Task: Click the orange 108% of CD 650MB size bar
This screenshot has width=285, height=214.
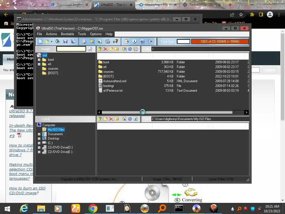Action: tap(220, 42)
